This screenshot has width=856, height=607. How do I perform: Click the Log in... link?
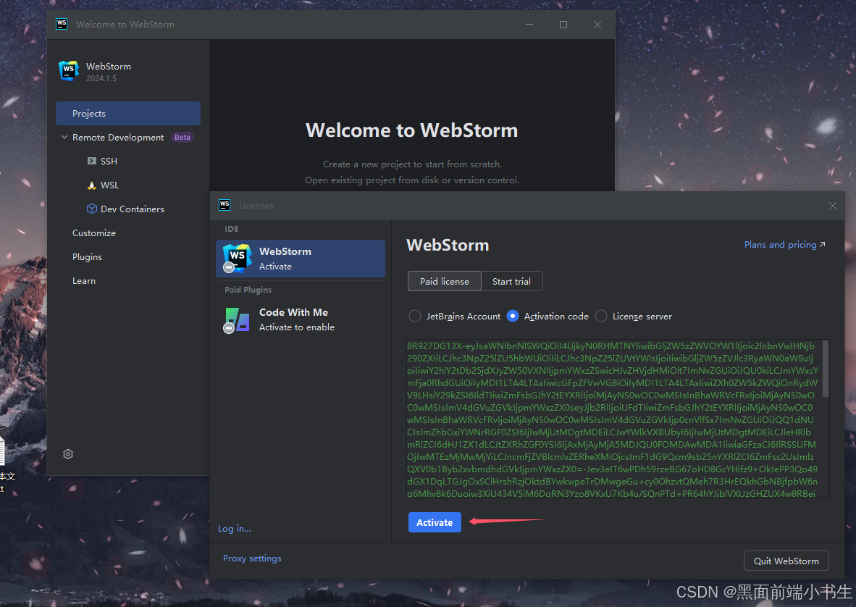(x=234, y=528)
